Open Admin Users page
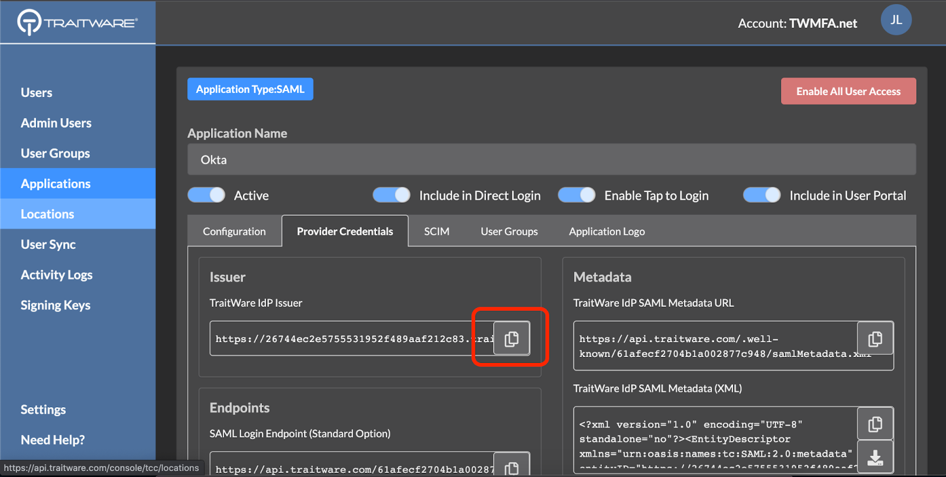 click(77, 123)
